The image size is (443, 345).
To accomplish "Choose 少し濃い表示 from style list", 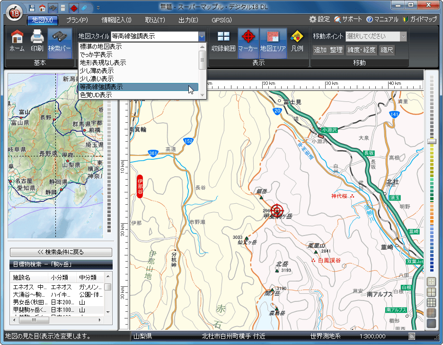I will (x=138, y=79).
